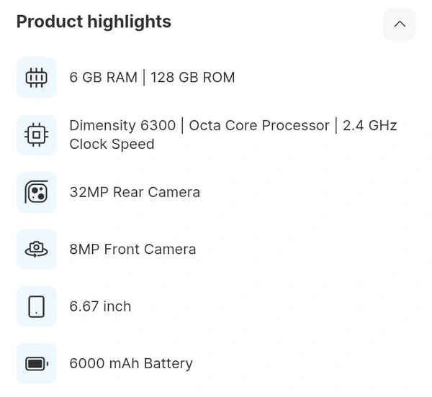Viewport: 432px width, 397px height.
Task: Click the '32MP Rear Camera' label
Action: [x=135, y=192]
